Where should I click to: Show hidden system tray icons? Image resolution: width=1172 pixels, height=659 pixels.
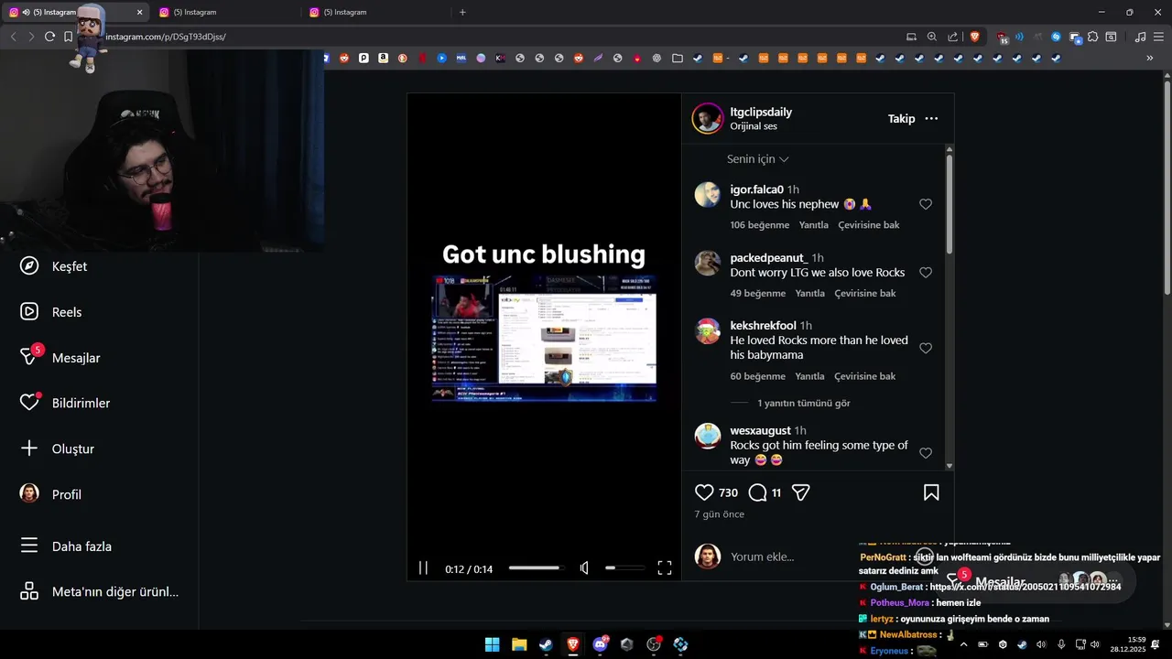tap(962, 644)
